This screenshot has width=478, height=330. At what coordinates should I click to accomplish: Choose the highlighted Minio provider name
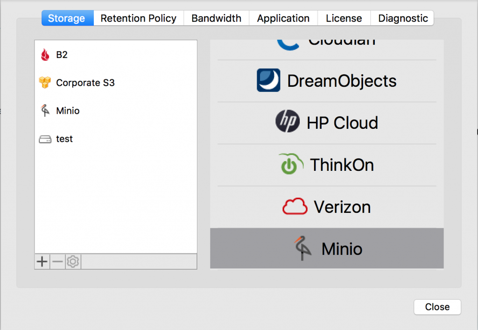[342, 249]
